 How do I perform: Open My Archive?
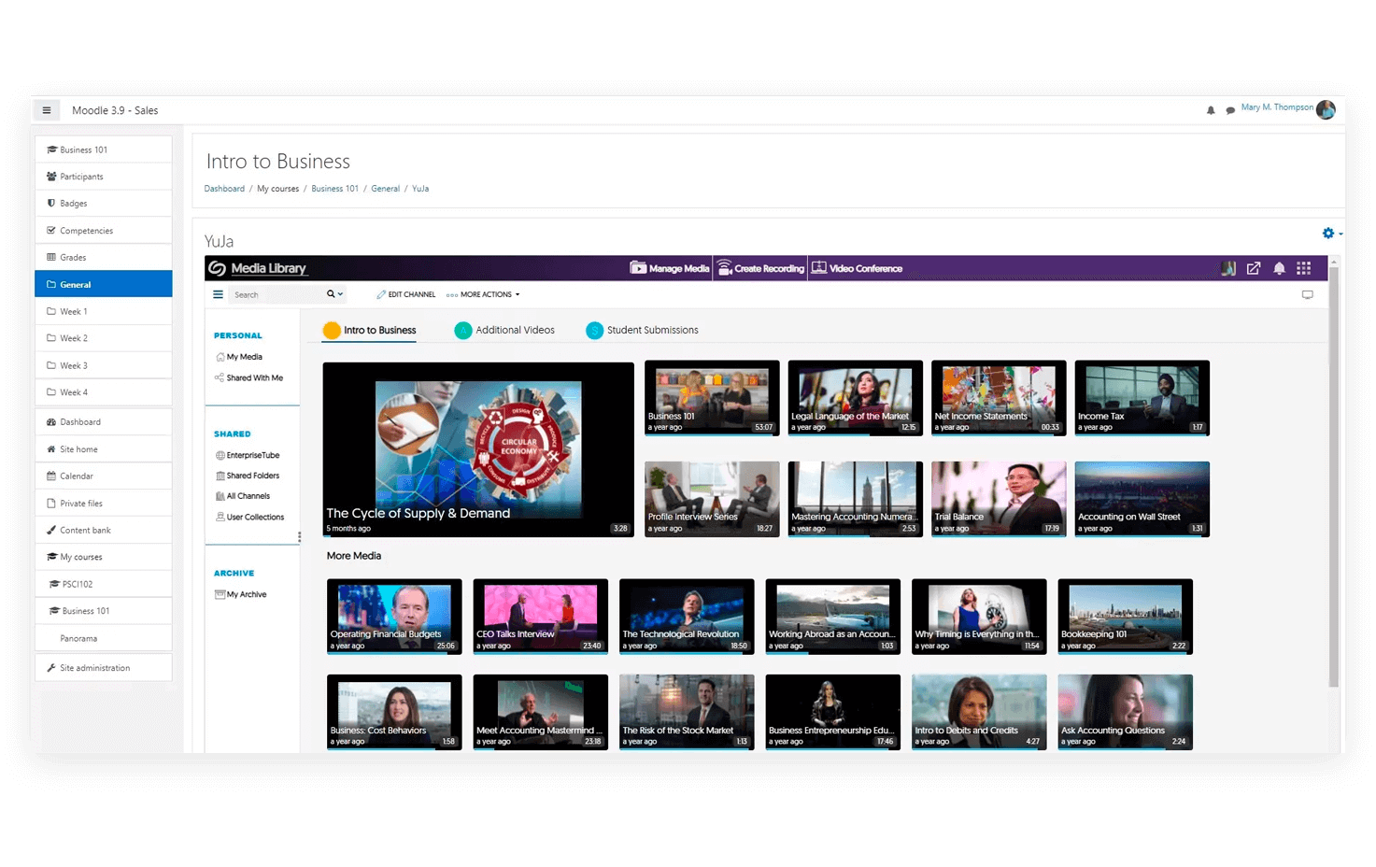click(x=241, y=594)
